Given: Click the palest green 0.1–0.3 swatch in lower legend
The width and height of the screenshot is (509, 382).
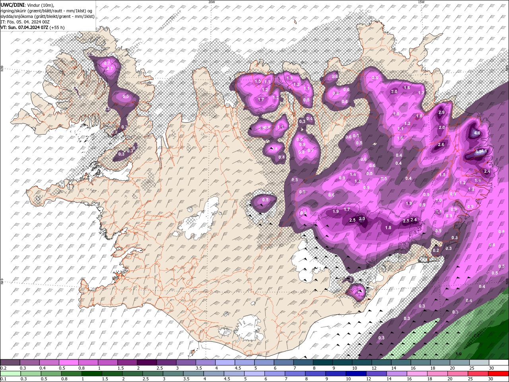Looking at the screenshot, I should tap(10, 374).
